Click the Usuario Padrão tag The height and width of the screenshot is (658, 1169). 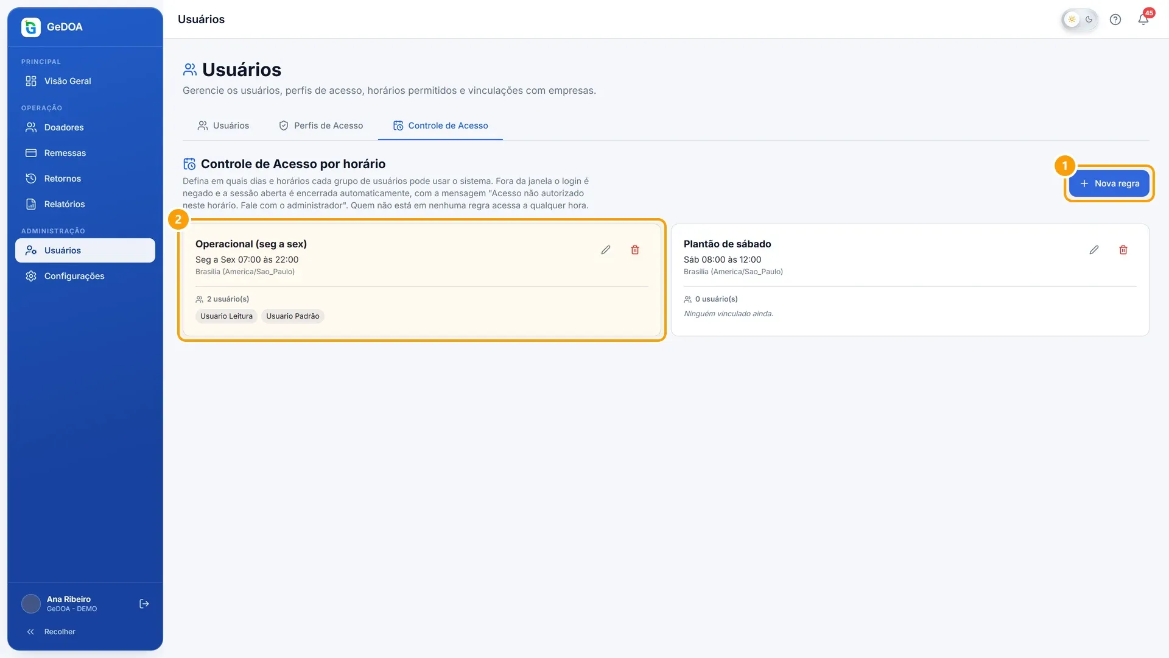(x=293, y=316)
